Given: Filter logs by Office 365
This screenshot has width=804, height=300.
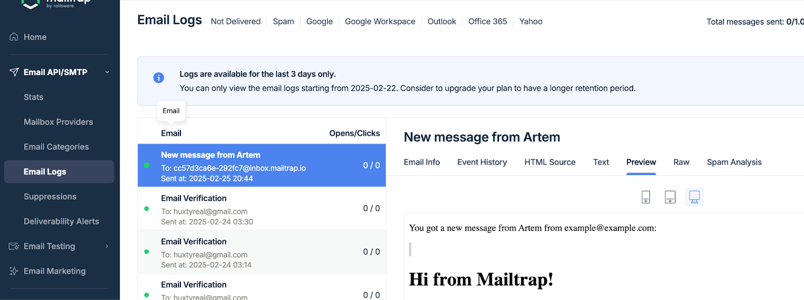Looking at the screenshot, I should tap(487, 22).
